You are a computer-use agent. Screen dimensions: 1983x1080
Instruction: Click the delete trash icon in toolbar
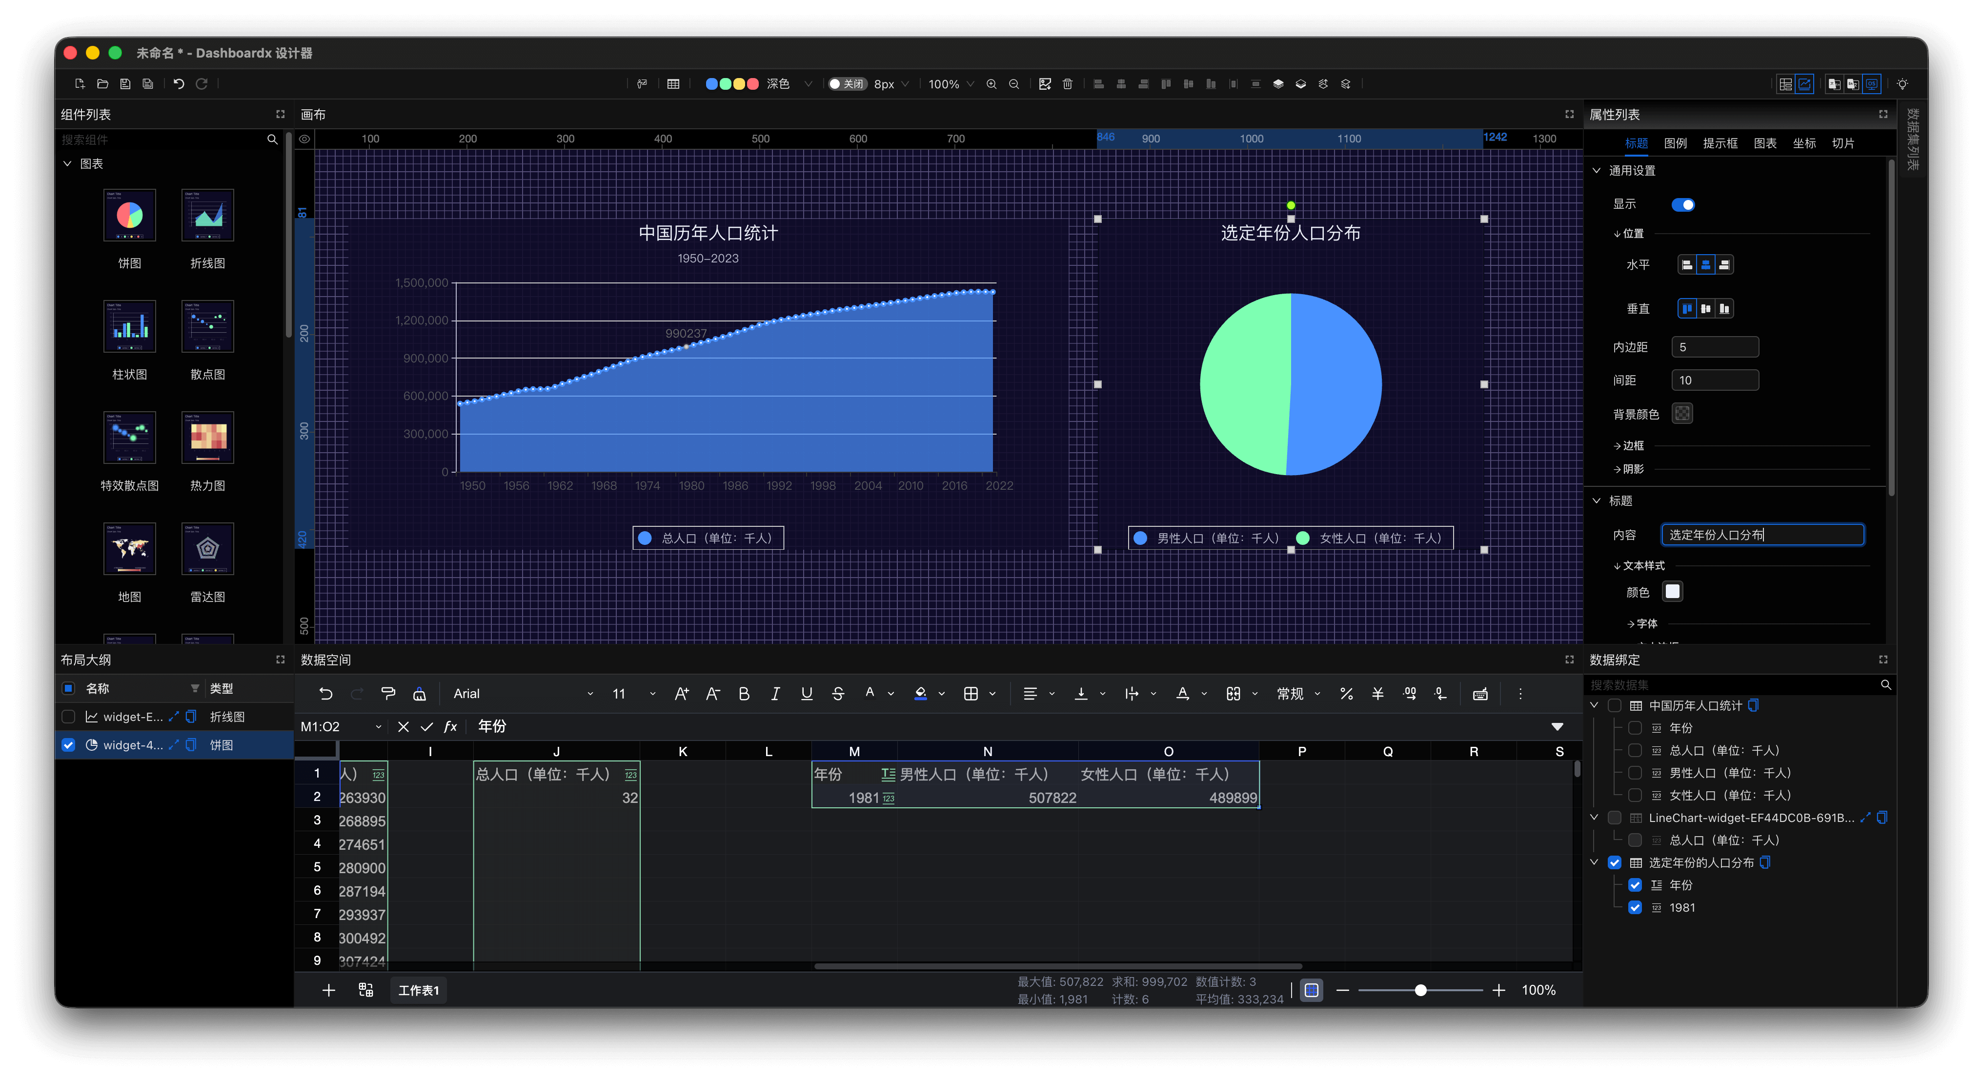point(1067,84)
